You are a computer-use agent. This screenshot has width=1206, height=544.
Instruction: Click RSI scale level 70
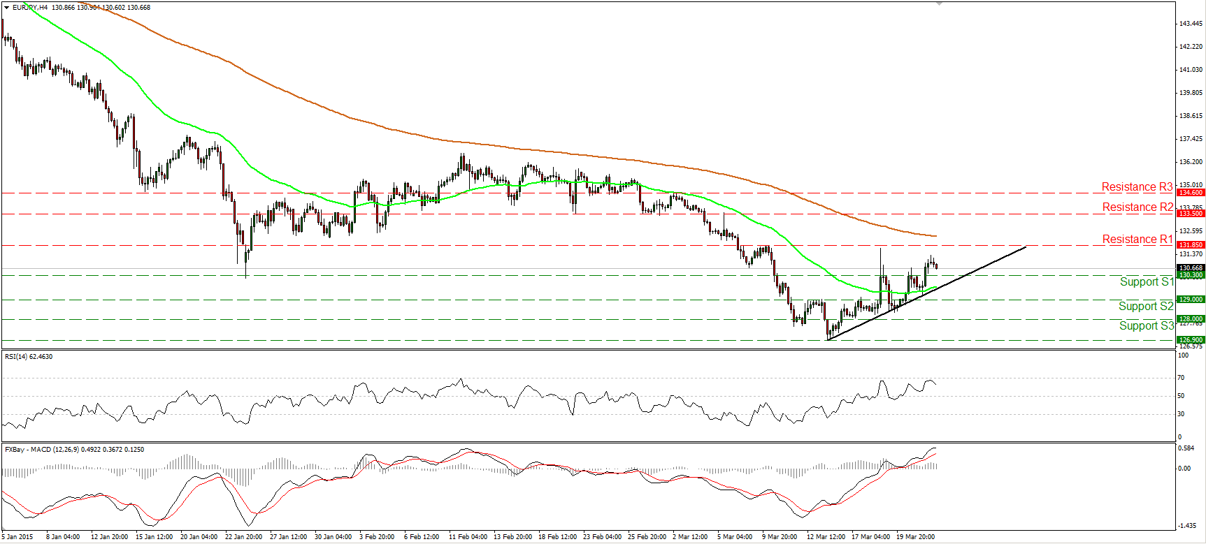click(x=1181, y=378)
